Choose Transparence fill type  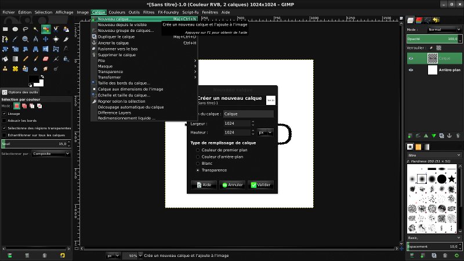pos(198,170)
